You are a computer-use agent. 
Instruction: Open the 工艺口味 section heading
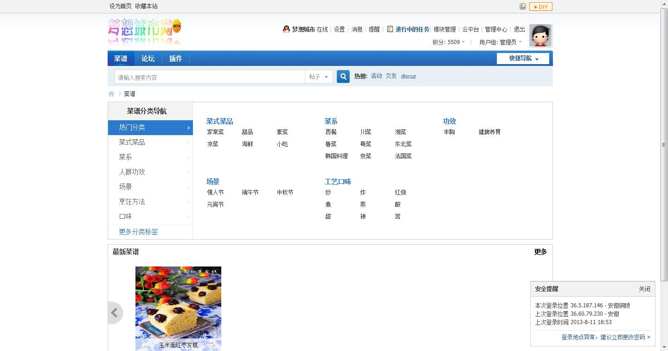pos(338,182)
